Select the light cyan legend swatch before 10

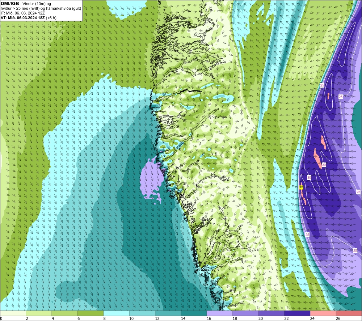click(x=116, y=313)
